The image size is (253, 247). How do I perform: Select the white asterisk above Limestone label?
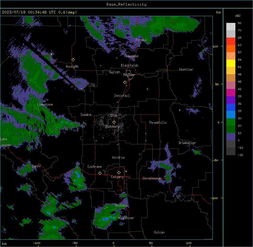tap(45, 101)
